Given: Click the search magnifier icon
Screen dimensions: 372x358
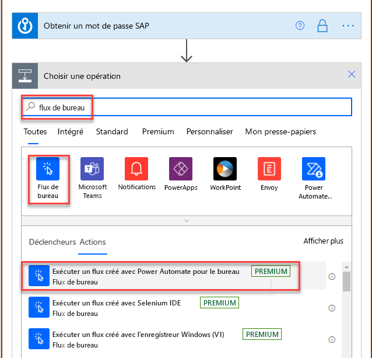Looking at the screenshot, I should click(30, 107).
